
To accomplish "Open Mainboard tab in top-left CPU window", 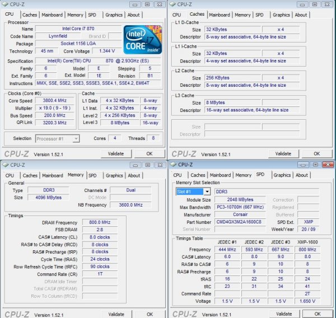I will pos(52,15).
